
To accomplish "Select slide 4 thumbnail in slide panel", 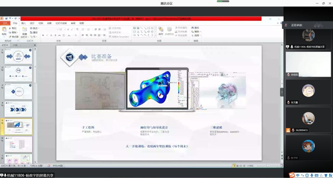I will point(18,109).
